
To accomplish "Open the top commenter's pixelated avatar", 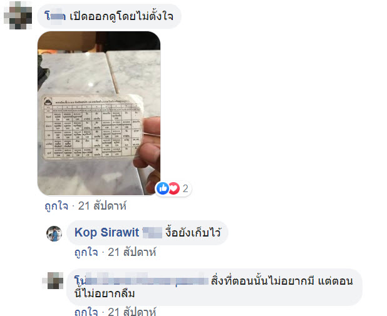I will pos(18,15).
